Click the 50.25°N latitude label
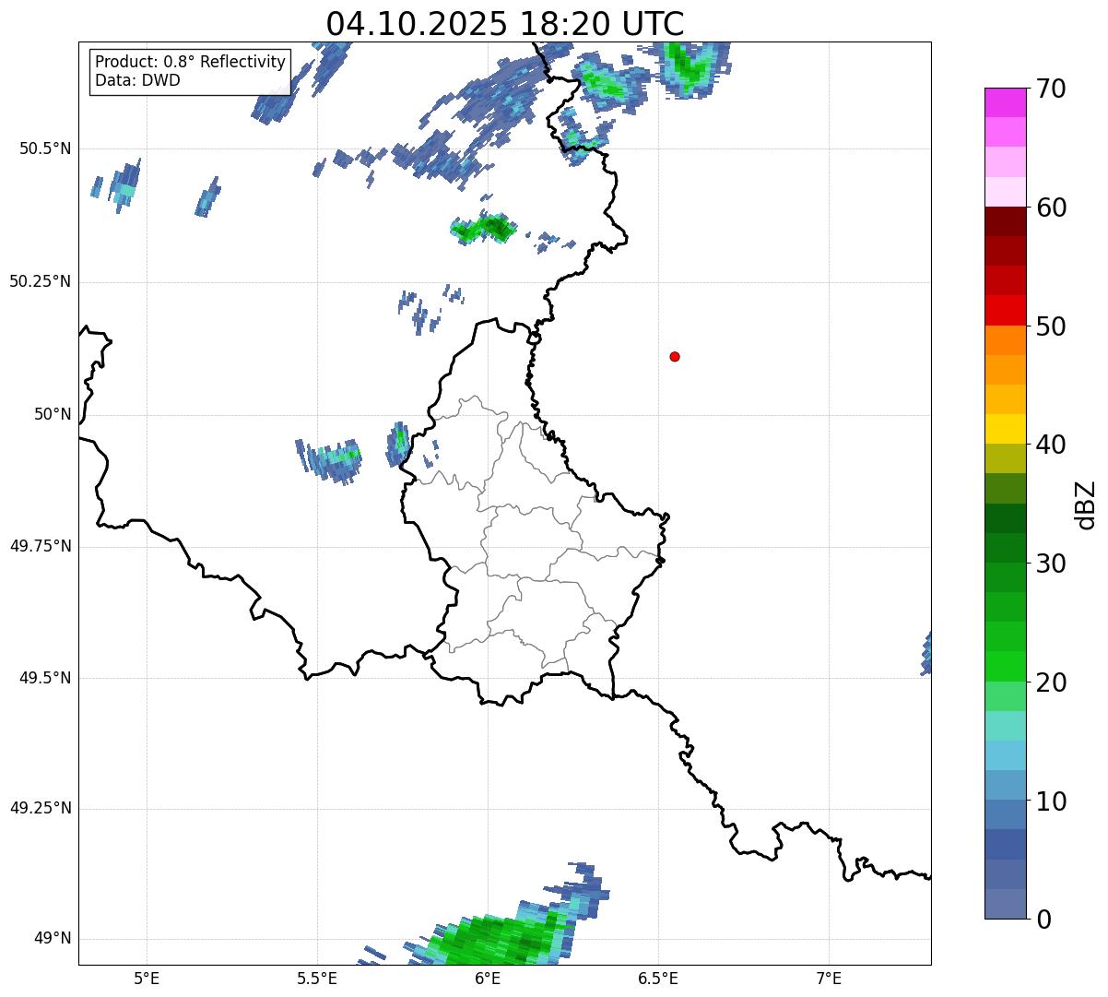1108x997 pixels. 41,281
